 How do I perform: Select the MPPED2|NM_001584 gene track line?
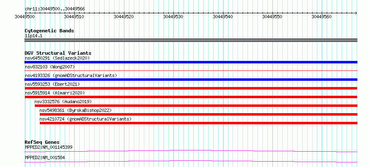191,161
